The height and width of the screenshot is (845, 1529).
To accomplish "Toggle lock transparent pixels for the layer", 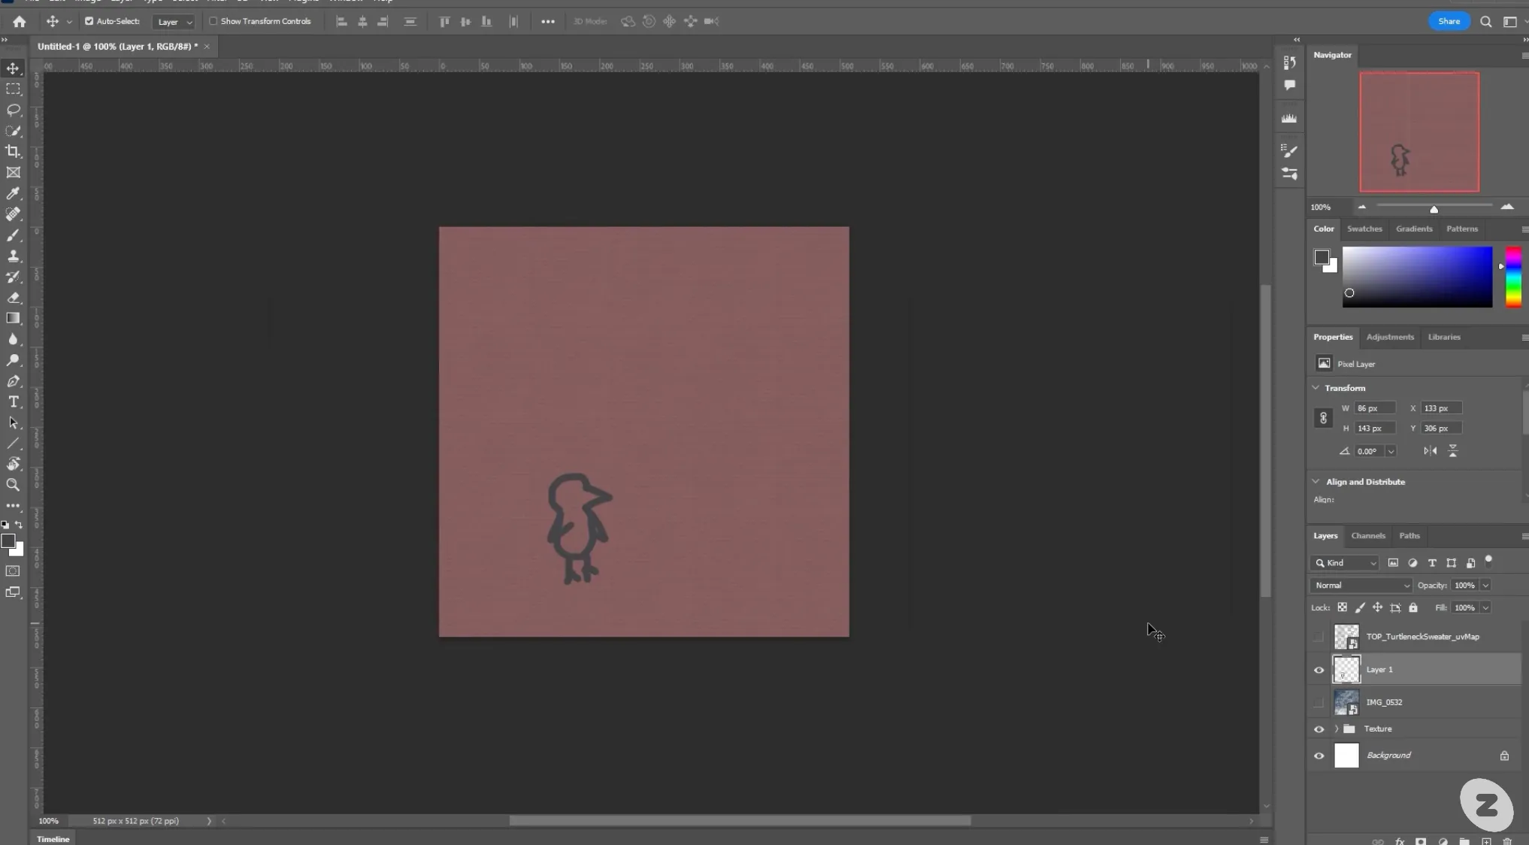I will 1342,607.
